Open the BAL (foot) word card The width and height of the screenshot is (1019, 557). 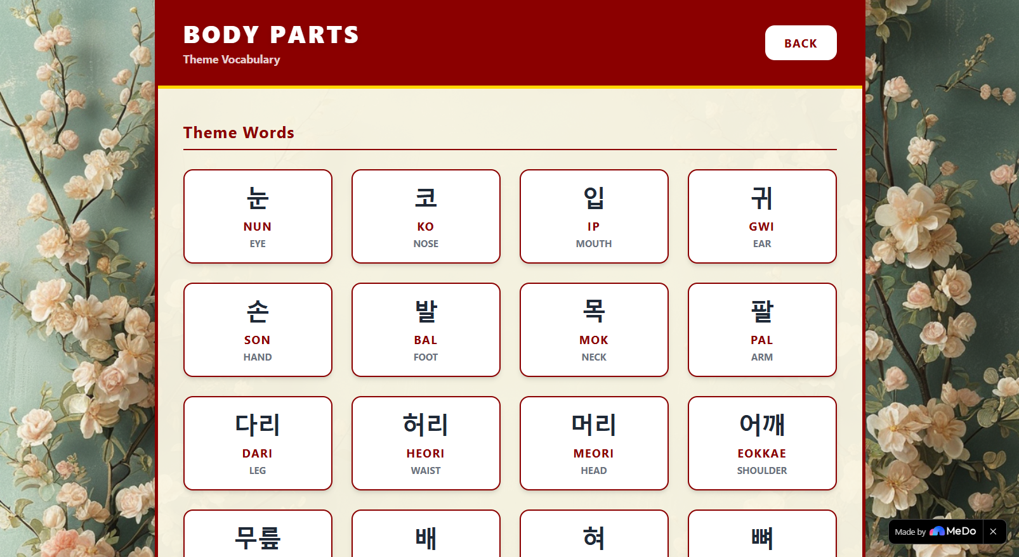426,330
